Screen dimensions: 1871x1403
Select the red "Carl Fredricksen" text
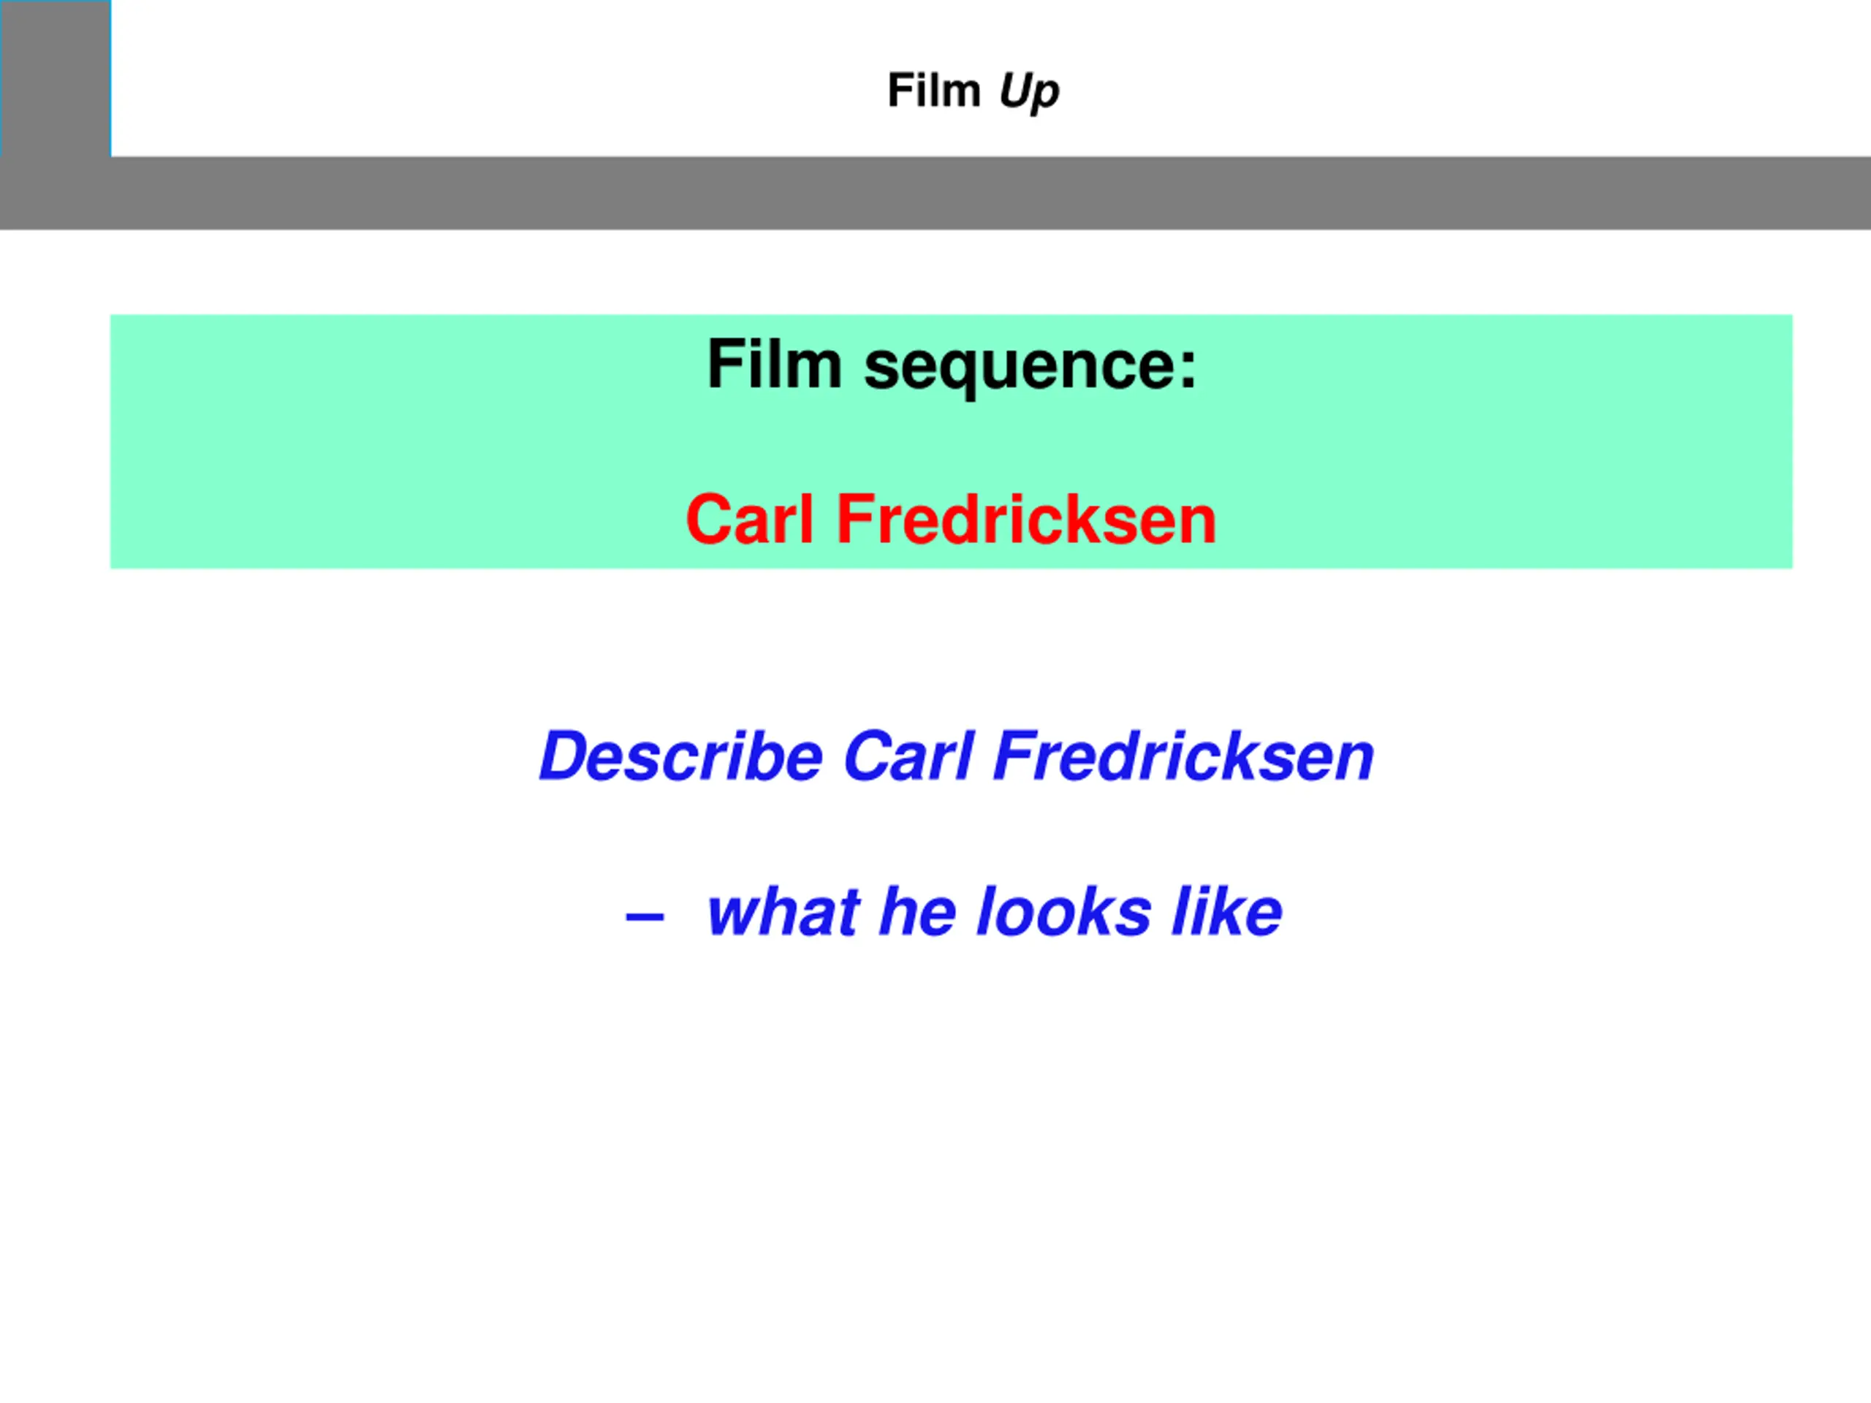point(951,518)
